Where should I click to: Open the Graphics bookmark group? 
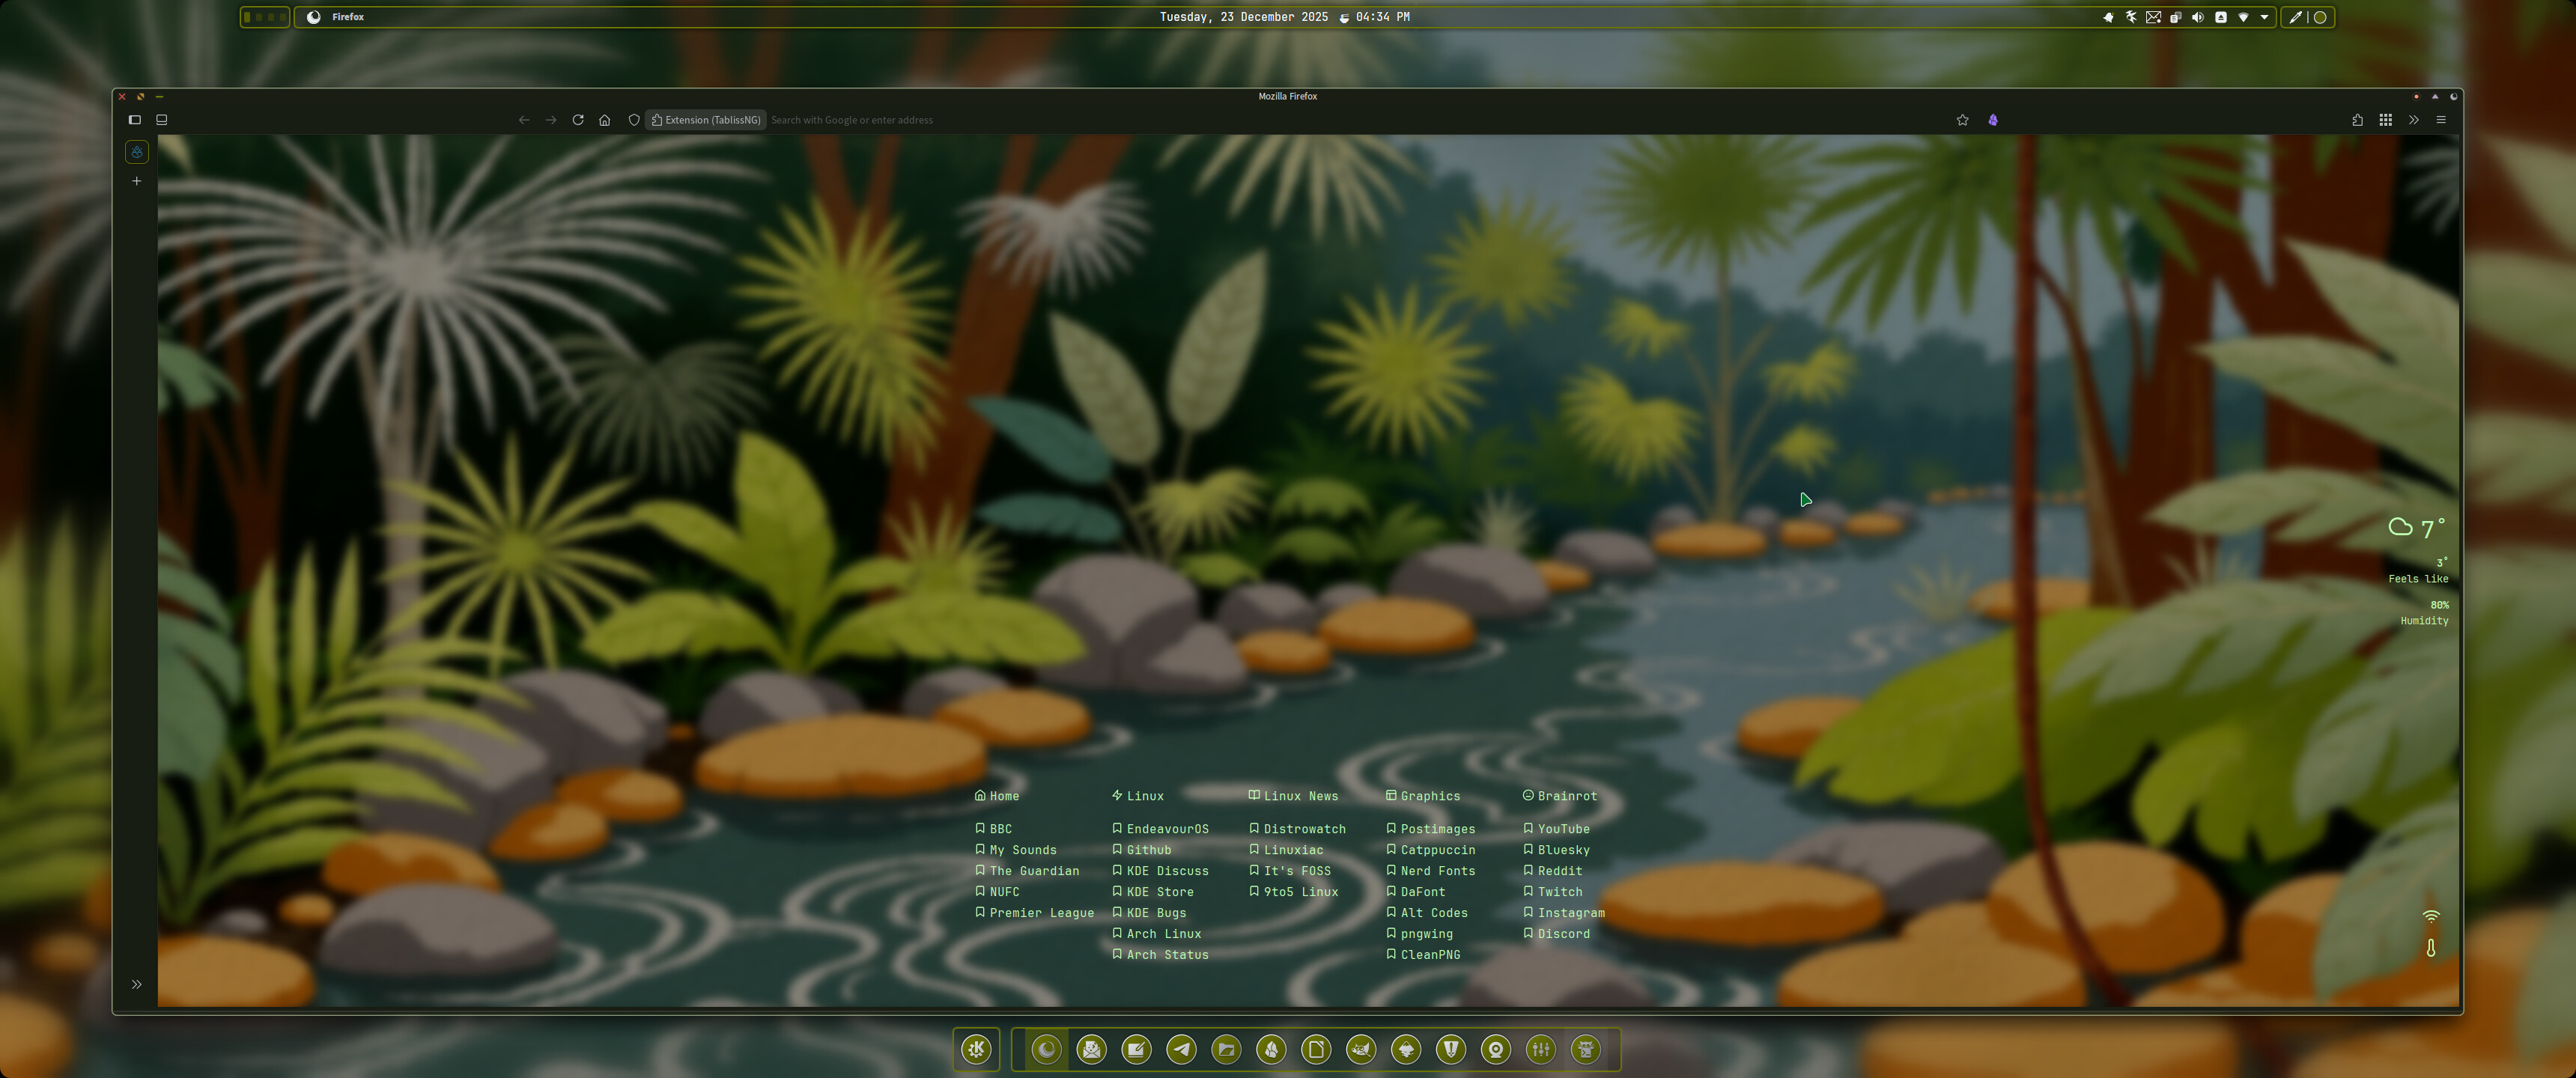tap(1423, 796)
